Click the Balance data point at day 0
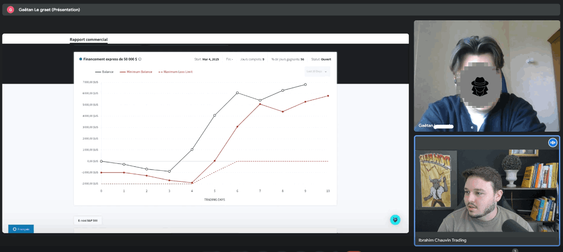Viewport: 563px width, 252px height. (101, 161)
